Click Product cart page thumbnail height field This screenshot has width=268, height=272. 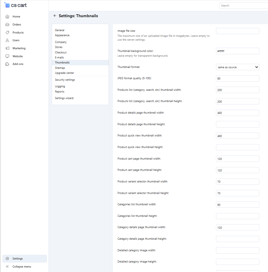click(238, 170)
